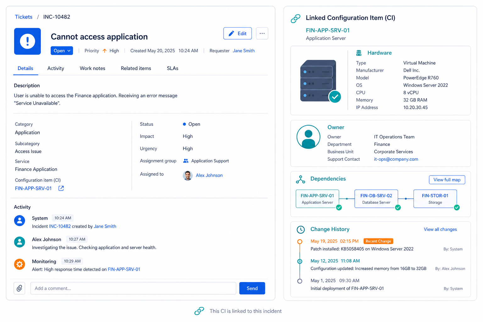Click green check on FIN-DB-SRV-02 node
Screen dimensions: 483x322
pos(398,208)
